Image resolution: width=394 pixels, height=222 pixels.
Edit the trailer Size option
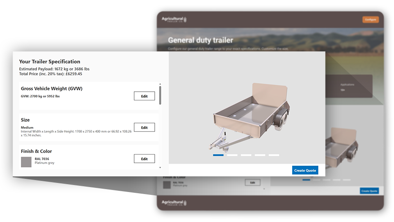point(144,127)
